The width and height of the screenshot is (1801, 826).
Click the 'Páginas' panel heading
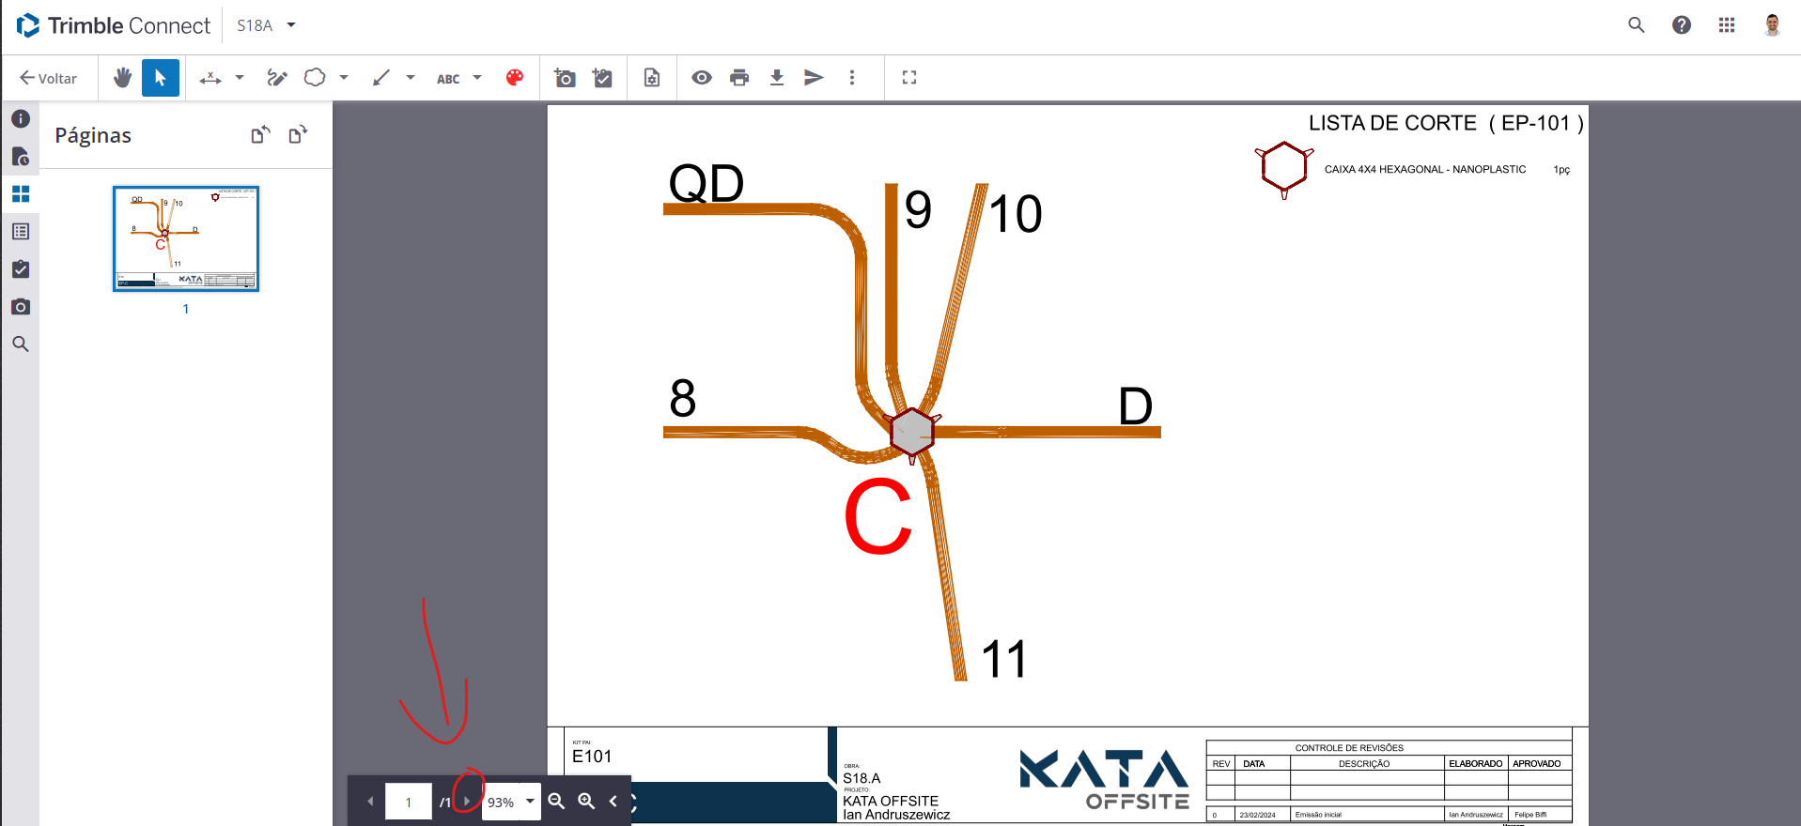(93, 135)
